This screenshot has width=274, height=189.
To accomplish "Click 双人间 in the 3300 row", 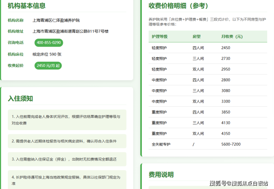I will [x=198, y=101].
